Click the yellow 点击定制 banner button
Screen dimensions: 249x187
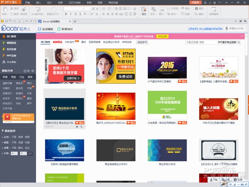[x=162, y=36]
